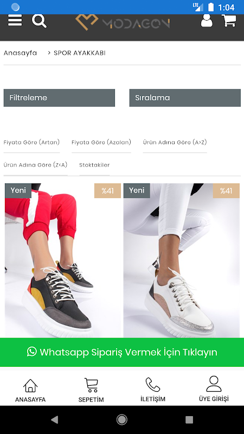This screenshot has width=244, height=434.
Task: Click Anasayfa breadcrumb link
Action: tap(20, 53)
